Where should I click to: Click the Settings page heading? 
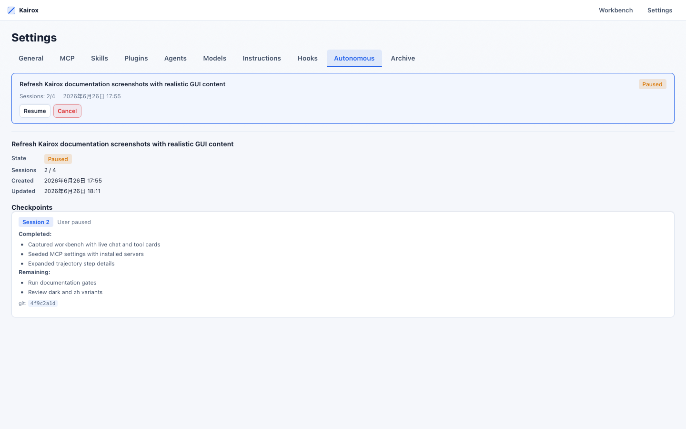pyautogui.click(x=34, y=38)
